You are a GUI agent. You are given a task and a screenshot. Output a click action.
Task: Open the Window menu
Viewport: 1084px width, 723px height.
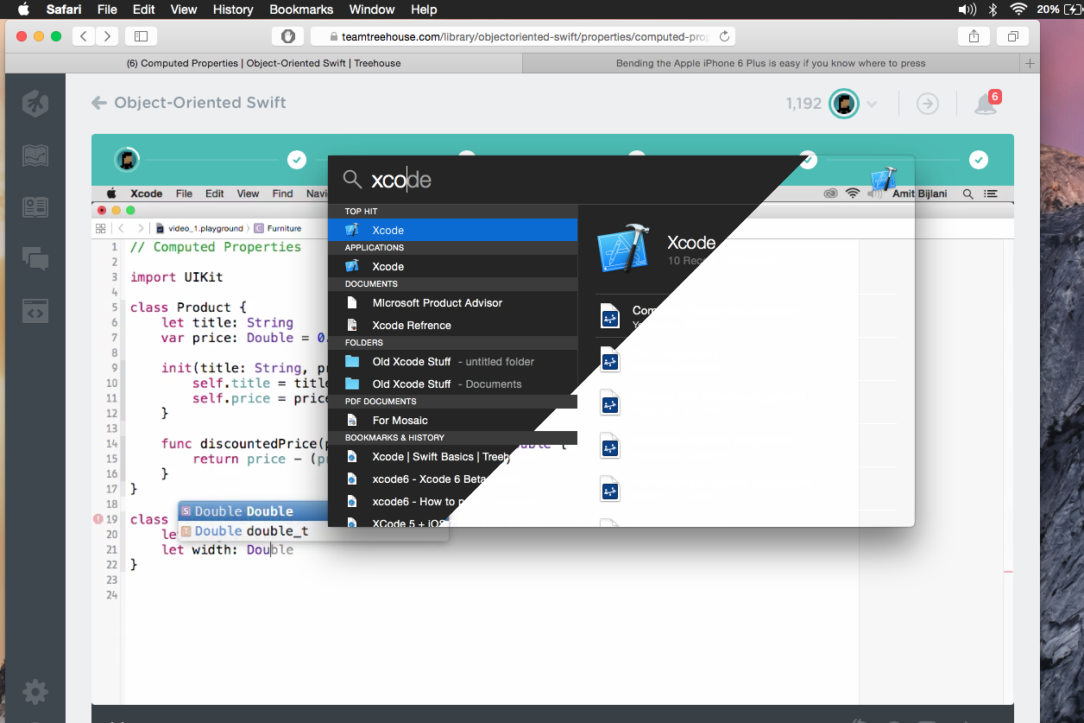[371, 10]
